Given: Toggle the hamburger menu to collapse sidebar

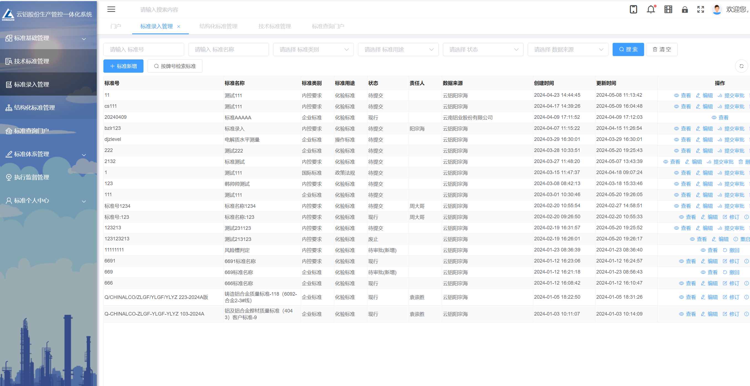Looking at the screenshot, I should point(111,9).
